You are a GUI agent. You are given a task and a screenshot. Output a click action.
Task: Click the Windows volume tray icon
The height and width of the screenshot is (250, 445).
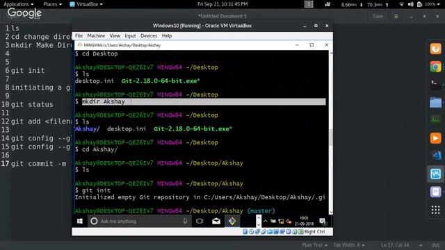[x=289, y=222]
